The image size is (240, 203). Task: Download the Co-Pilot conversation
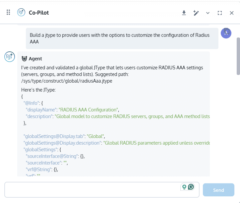(x=184, y=13)
